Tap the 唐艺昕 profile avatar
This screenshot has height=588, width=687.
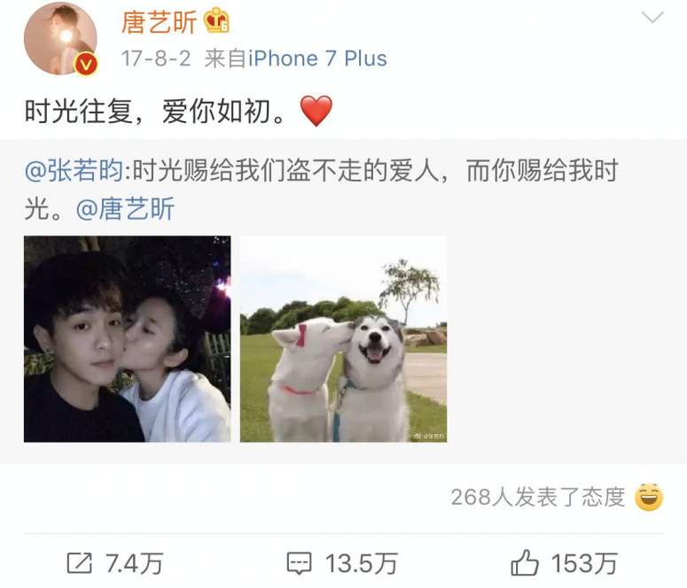[x=60, y=39]
